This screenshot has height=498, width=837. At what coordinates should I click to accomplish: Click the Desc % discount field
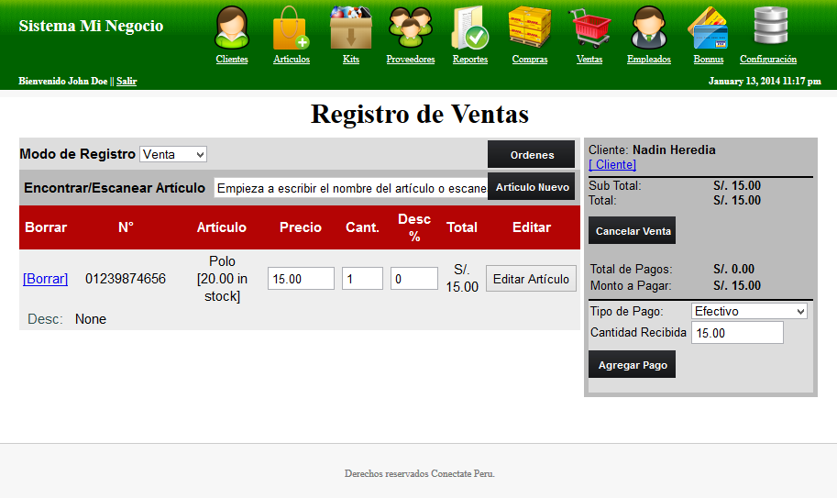click(x=414, y=279)
